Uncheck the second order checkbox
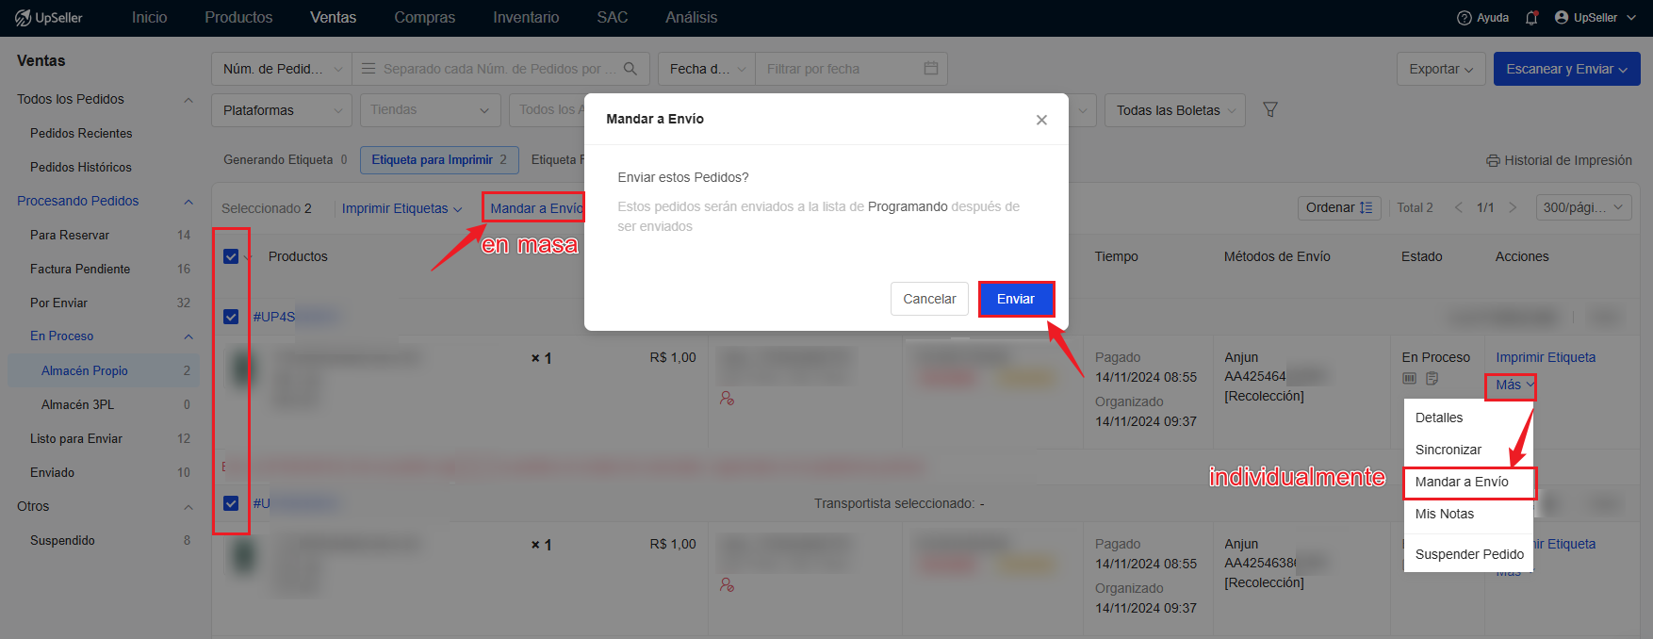The image size is (1653, 639). 231,503
